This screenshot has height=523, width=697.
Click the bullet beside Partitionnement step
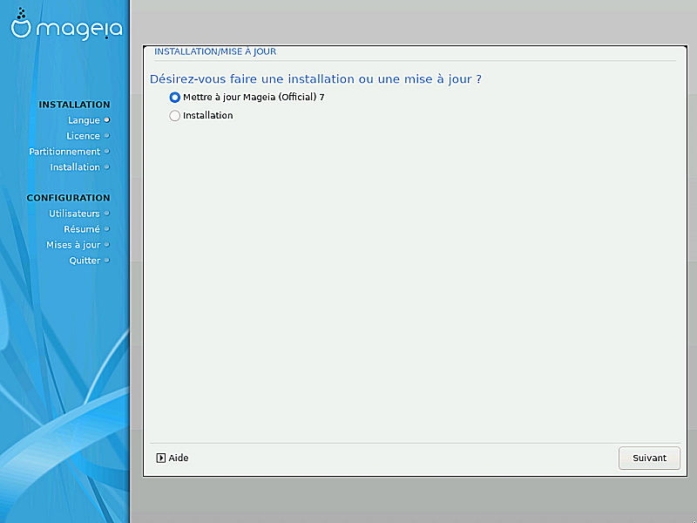(106, 151)
